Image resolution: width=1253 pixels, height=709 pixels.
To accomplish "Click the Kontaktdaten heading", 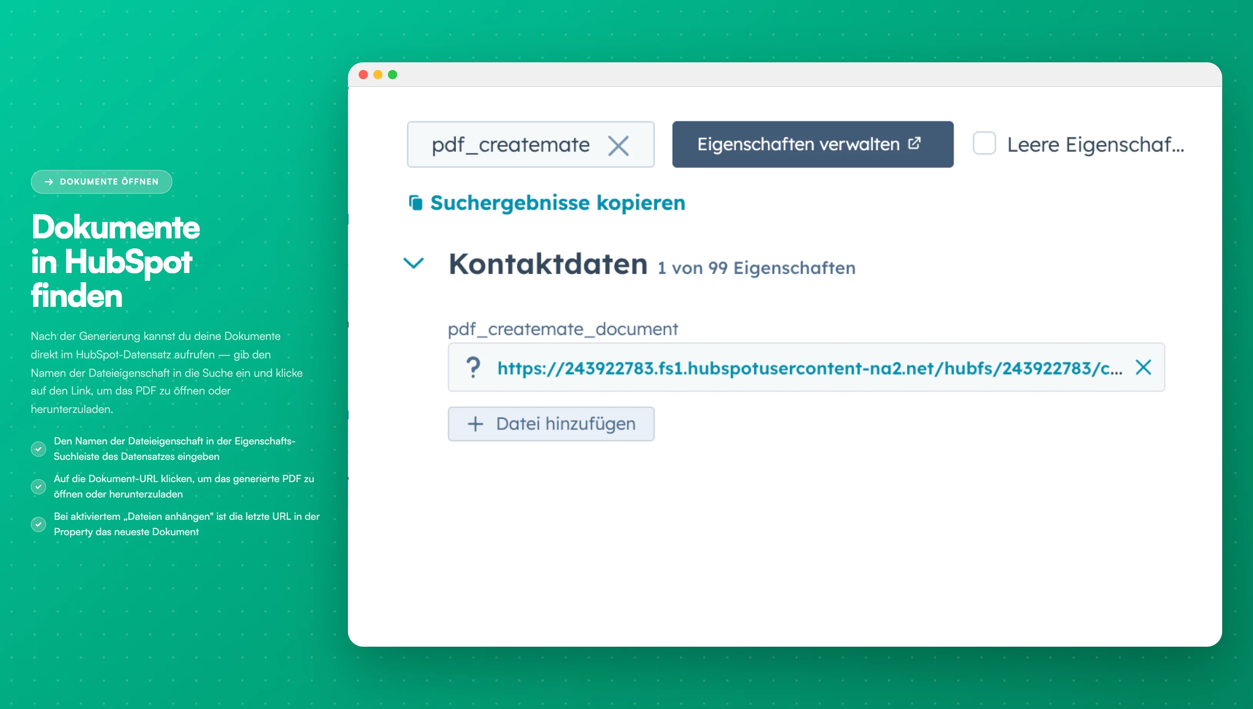I will tap(548, 264).
